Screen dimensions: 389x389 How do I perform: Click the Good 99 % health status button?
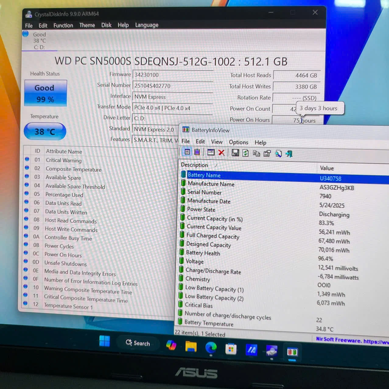click(46, 93)
